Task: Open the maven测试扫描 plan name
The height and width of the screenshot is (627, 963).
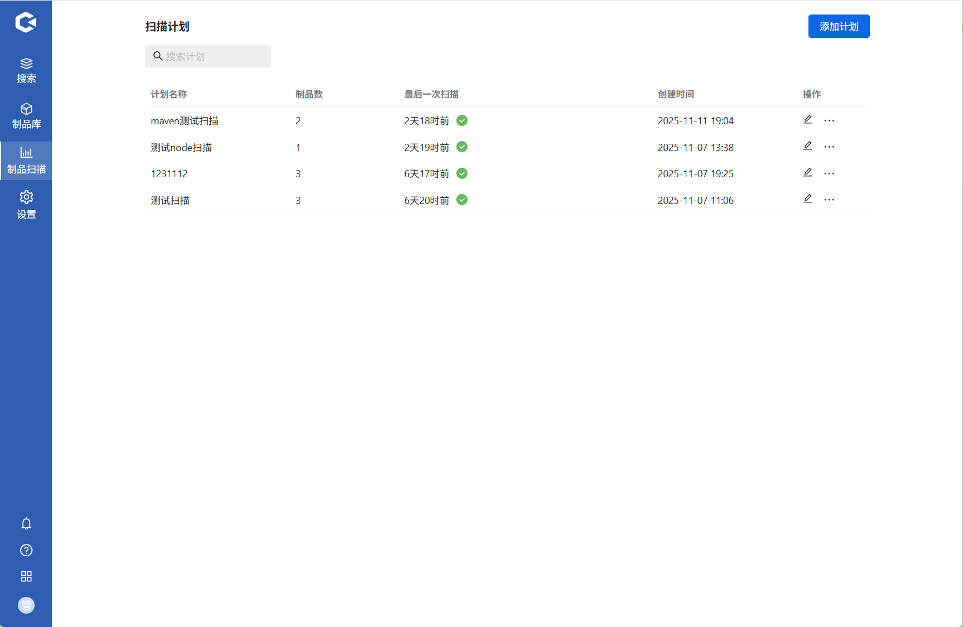Action: [185, 121]
